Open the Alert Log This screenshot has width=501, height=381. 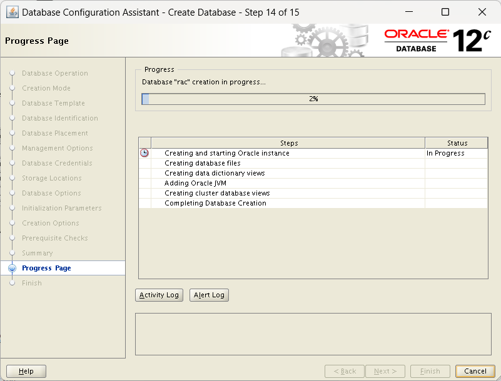(x=209, y=295)
